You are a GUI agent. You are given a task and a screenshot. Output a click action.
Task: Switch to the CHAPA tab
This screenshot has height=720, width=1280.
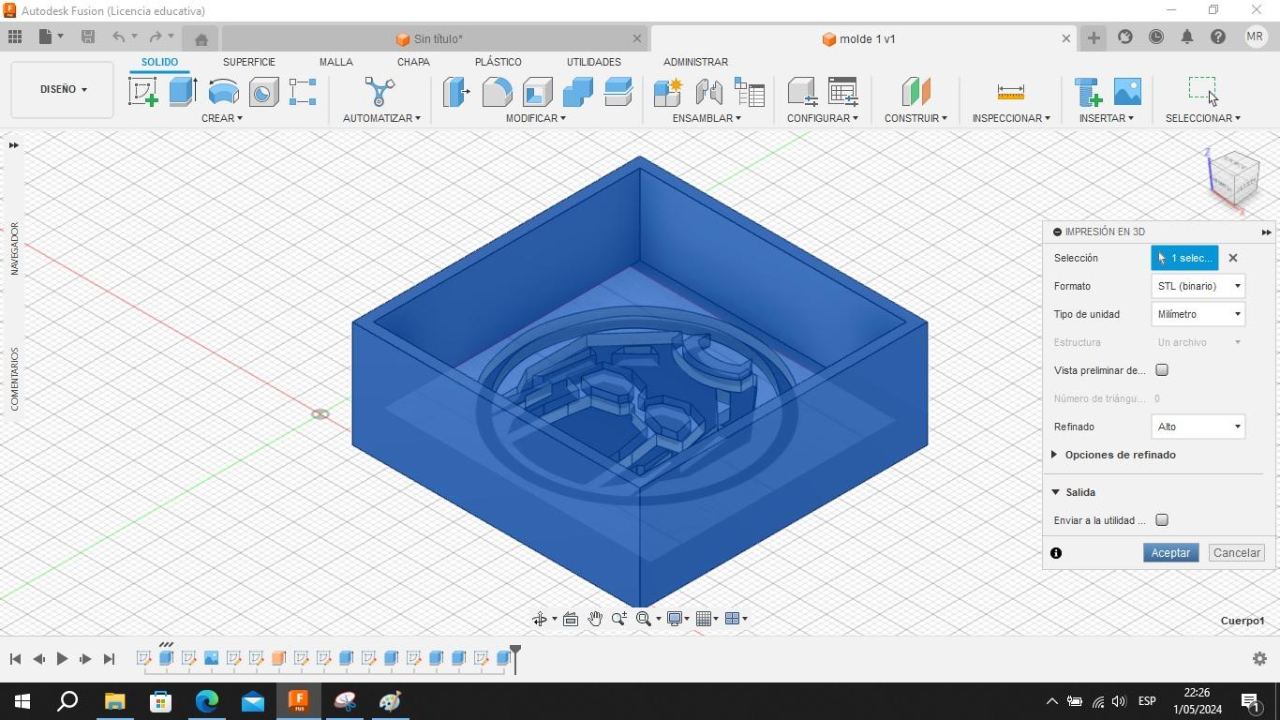(x=413, y=62)
